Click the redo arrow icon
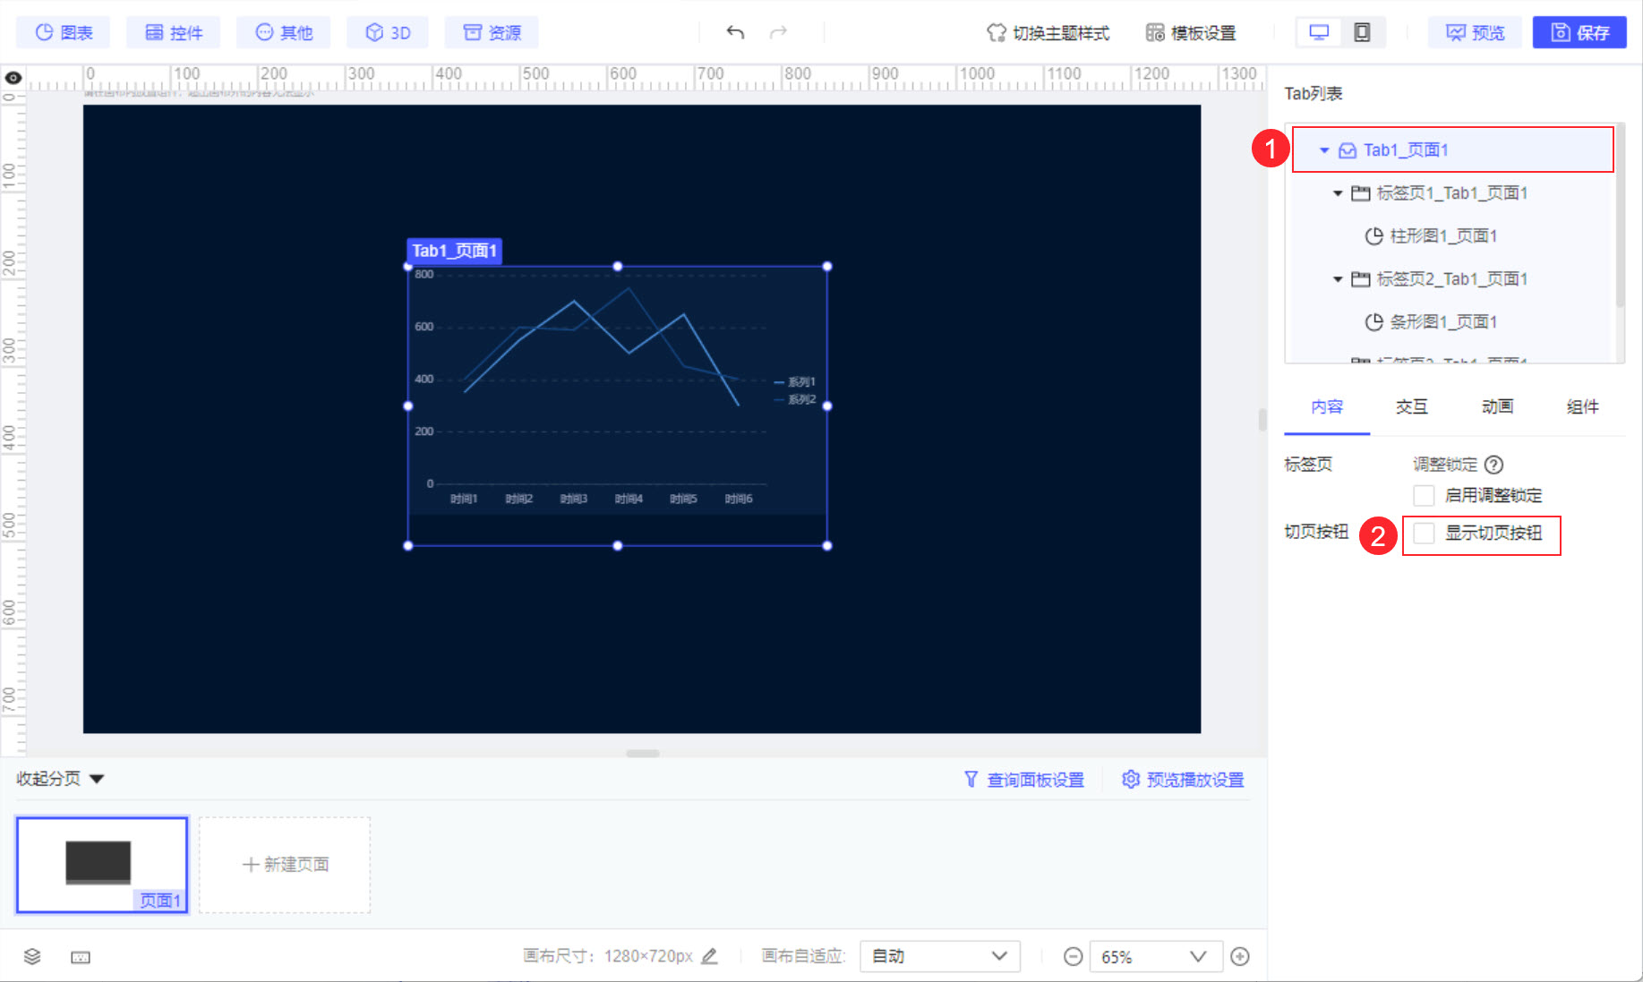This screenshot has width=1643, height=982. click(x=778, y=33)
